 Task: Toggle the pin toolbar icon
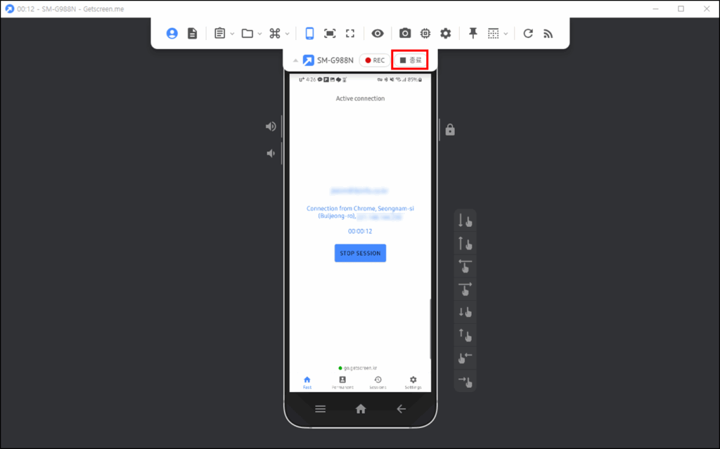click(x=473, y=33)
